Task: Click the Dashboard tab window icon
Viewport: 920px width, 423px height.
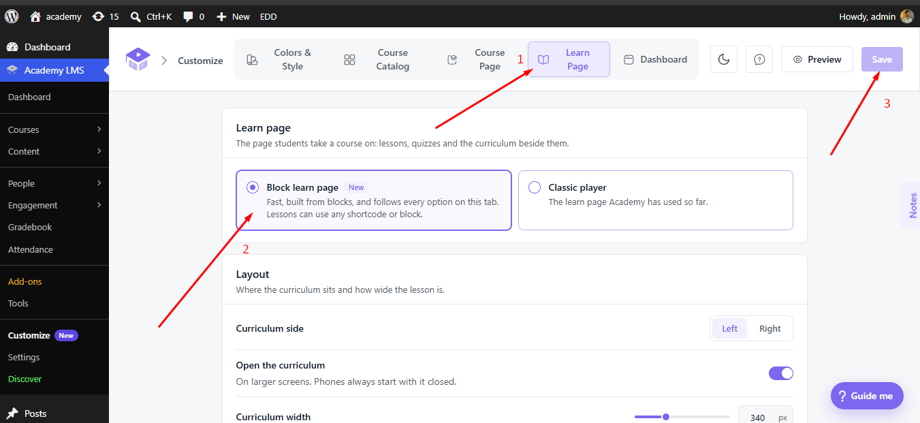Action: click(x=629, y=59)
